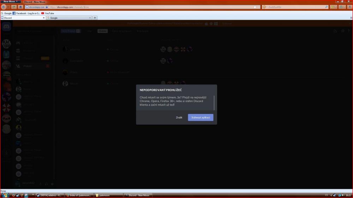The height and width of the screenshot is (198, 353).
Task: Click the Forward navigation arrow
Action: tap(8, 7)
